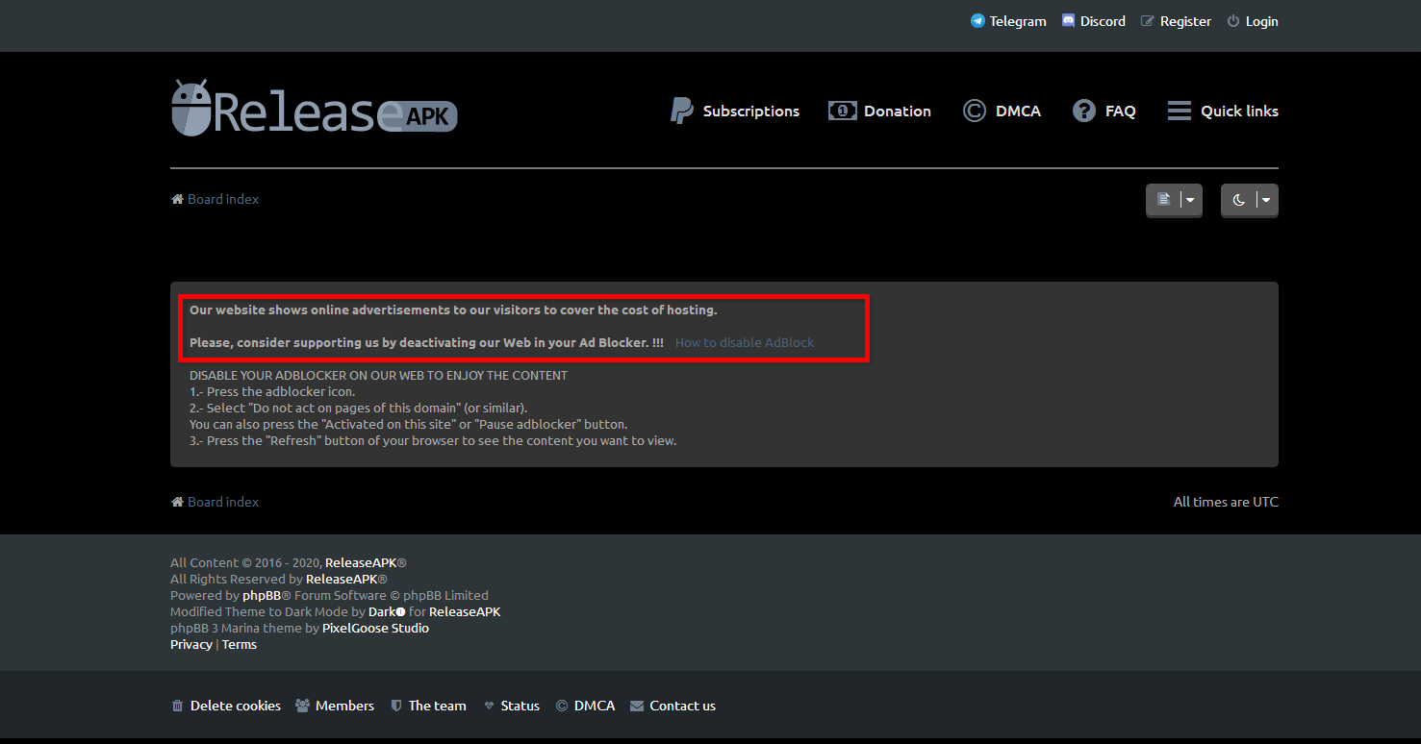Click the Contact us envelope icon

click(637, 705)
